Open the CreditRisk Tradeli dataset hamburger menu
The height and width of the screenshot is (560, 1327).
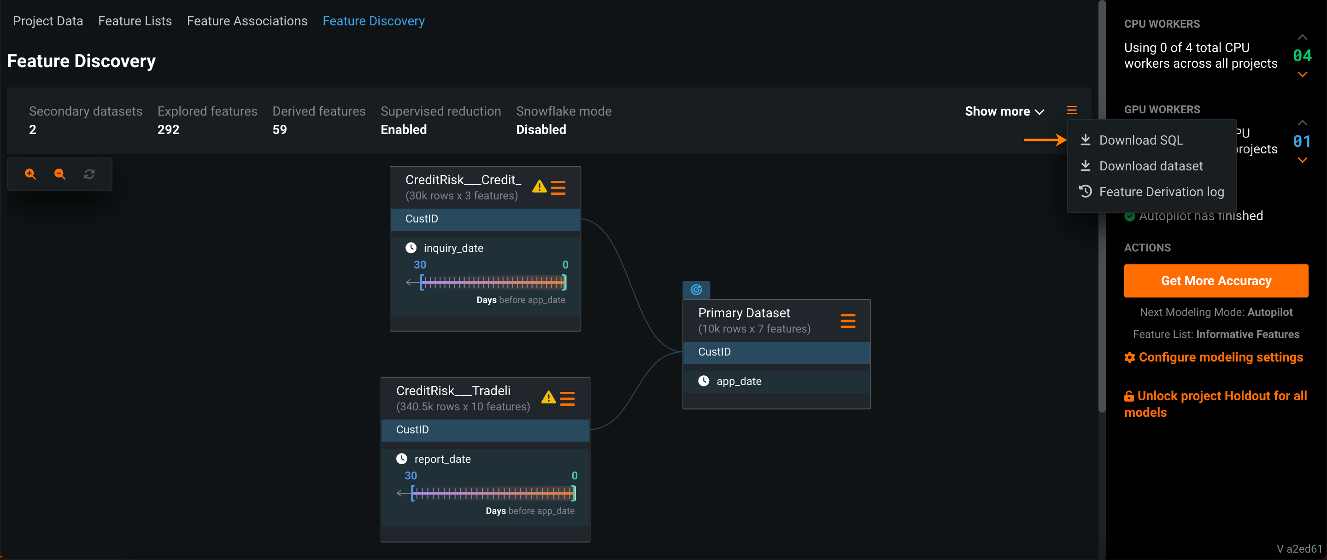pos(567,398)
